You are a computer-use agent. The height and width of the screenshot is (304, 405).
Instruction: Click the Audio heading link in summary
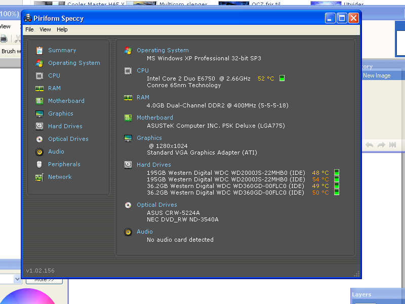pyautogui.click(x=145, y=232)
